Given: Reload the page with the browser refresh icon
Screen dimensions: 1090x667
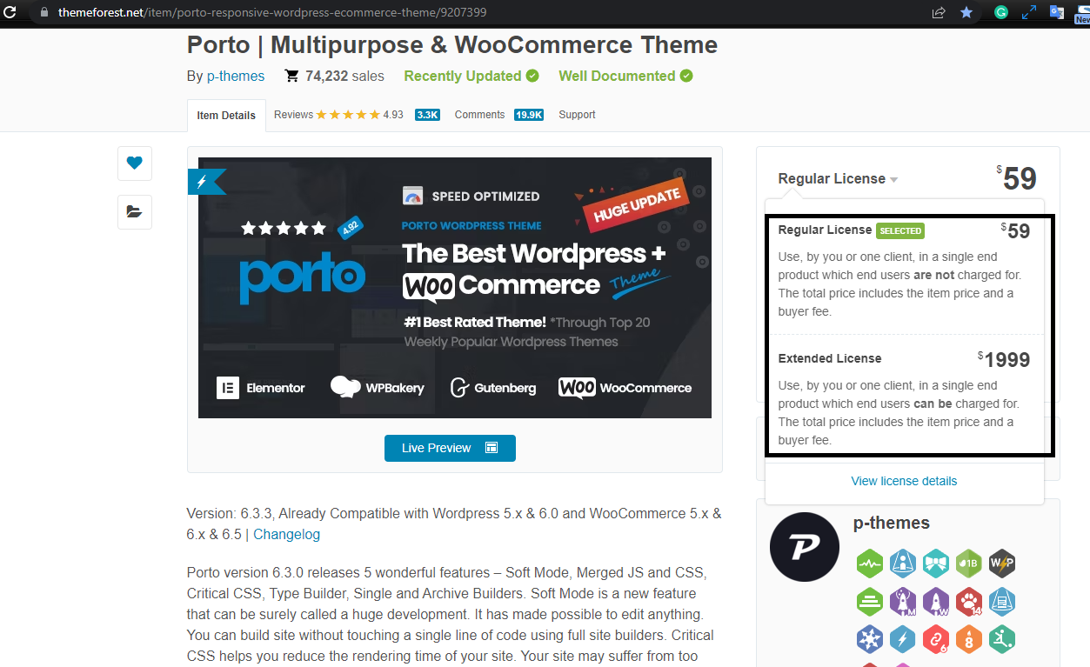Looking at the screenshot, I should point(10,13).
